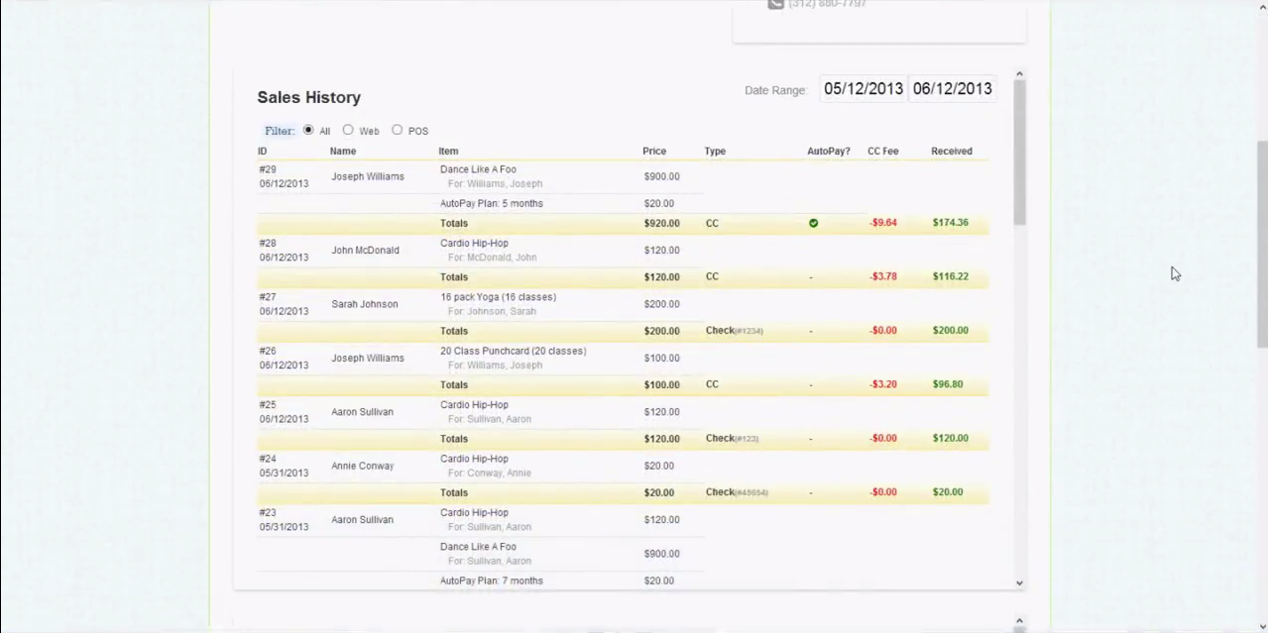Select the Web filter radio button
The image size is (1268, 633).
348,130
